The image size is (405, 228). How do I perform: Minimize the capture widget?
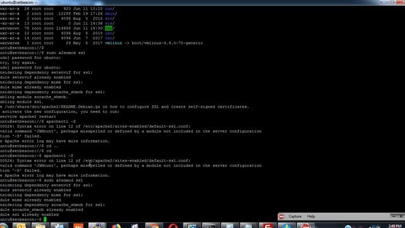393,216
